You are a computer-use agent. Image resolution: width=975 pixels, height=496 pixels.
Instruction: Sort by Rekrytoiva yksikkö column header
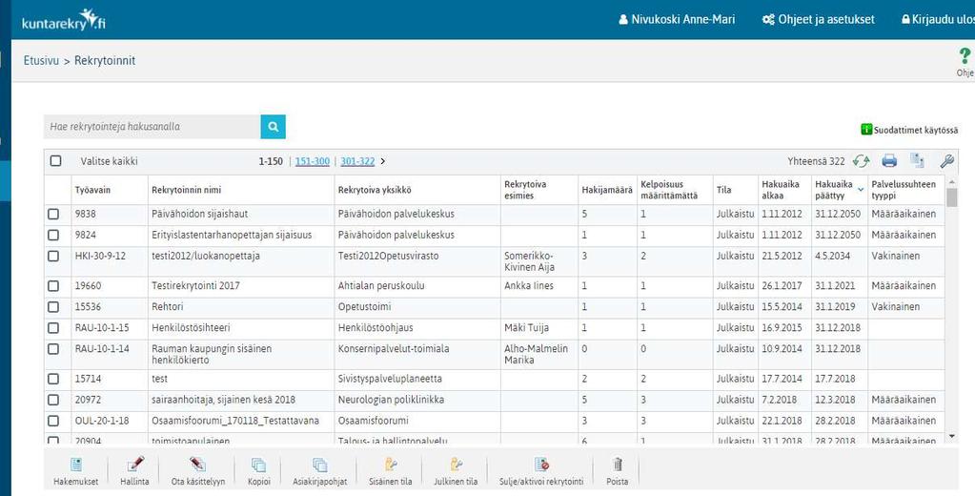point(375,190)
